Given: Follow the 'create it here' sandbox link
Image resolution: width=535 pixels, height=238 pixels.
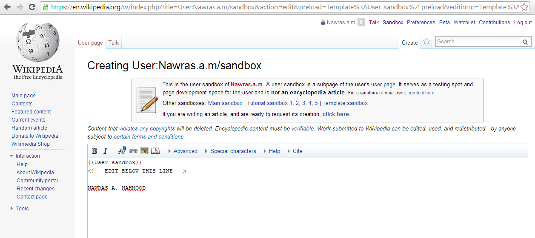Looking at the screenshot, I should (x=421, y=93).
